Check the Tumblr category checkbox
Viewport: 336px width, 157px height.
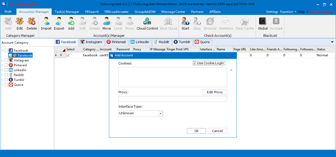[6, 80]
